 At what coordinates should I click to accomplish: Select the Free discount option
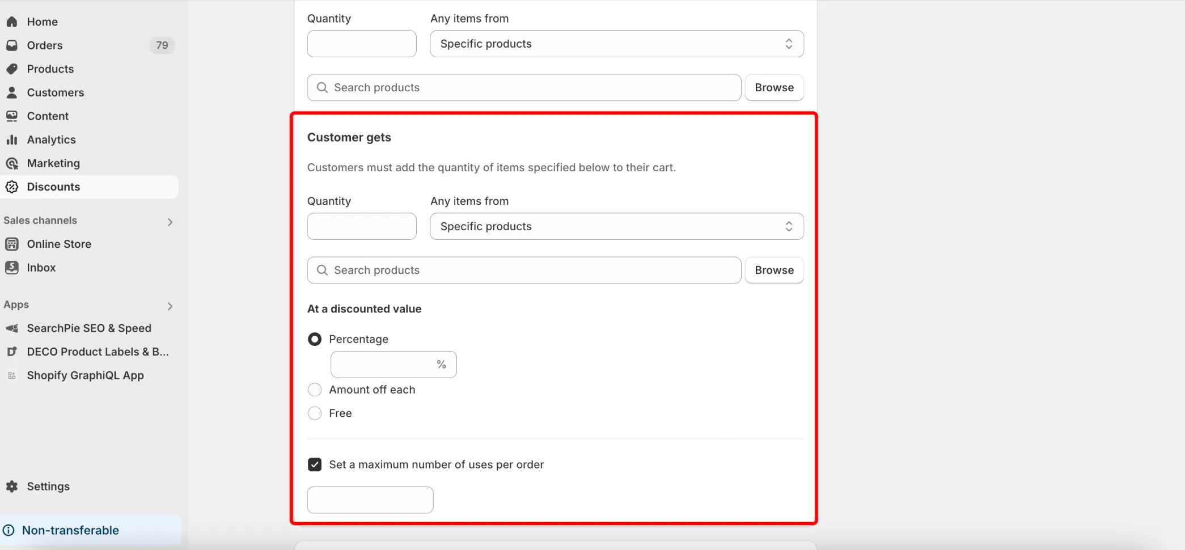click(315, 413)
